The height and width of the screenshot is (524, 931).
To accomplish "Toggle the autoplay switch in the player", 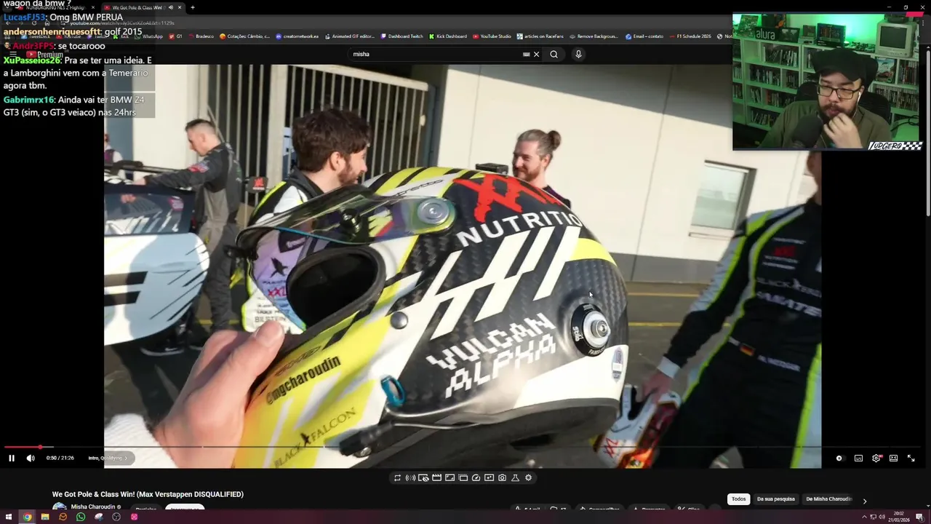I will click(839, 458).
